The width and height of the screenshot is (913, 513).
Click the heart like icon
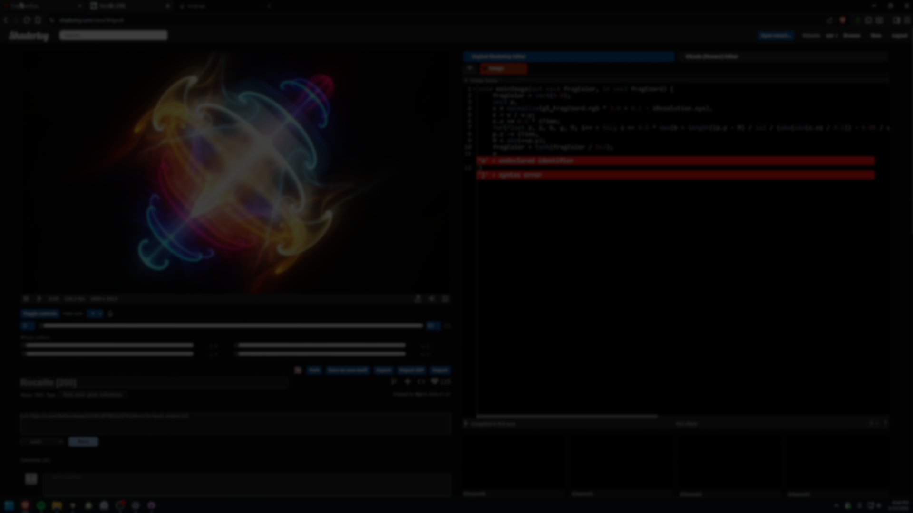point(434,381)
